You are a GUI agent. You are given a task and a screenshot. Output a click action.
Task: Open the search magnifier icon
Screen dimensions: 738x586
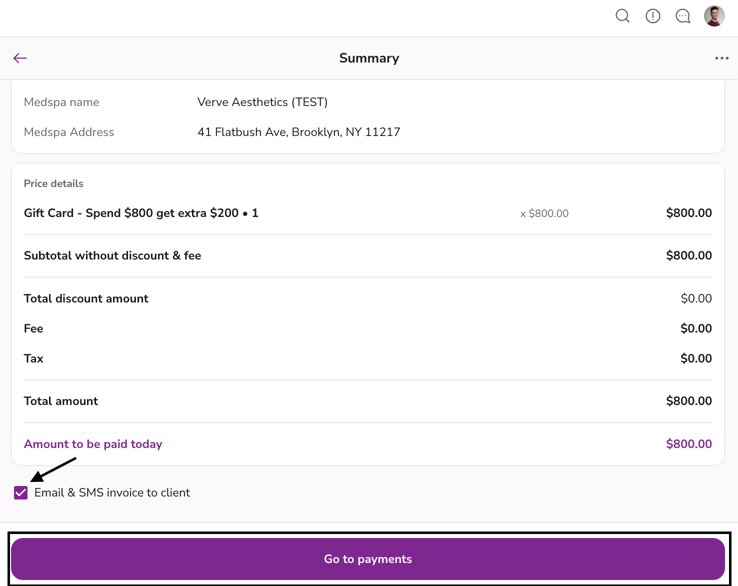(622, 16)
